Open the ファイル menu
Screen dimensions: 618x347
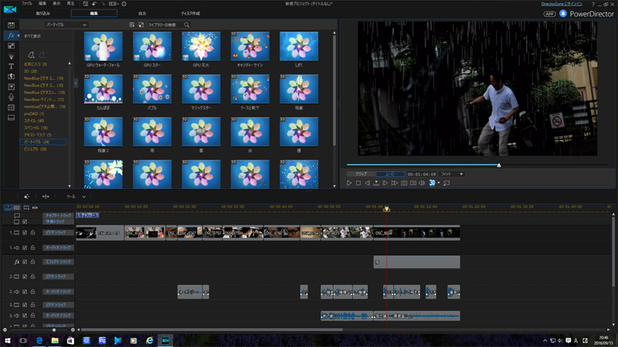27,4
